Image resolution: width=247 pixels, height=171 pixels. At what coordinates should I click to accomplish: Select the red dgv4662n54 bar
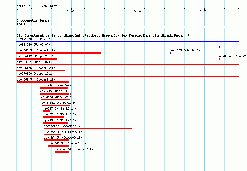point(43,82)
